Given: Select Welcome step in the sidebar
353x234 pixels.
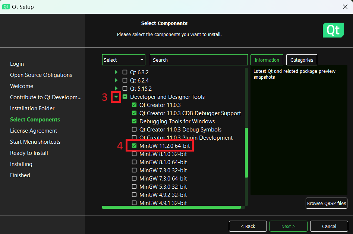Looking at the screenshot, I should 22,86.
